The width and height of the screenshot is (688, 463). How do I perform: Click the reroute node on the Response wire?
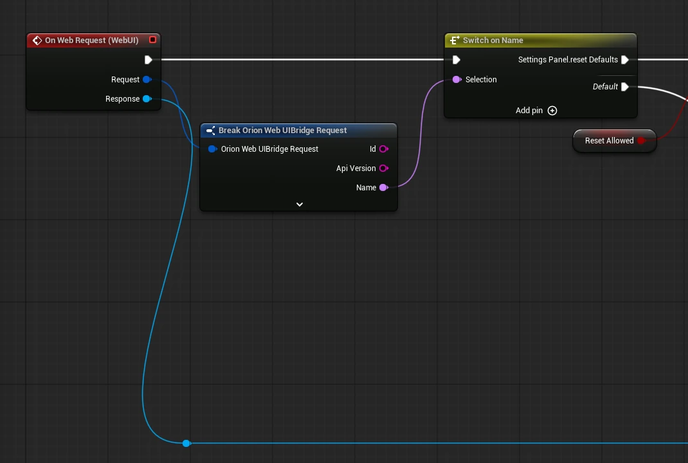point(186,443)
